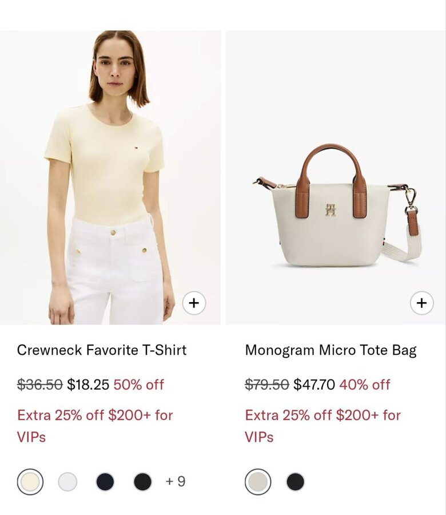View the yellow T-shirt model photo

click(x=110, y=177)
